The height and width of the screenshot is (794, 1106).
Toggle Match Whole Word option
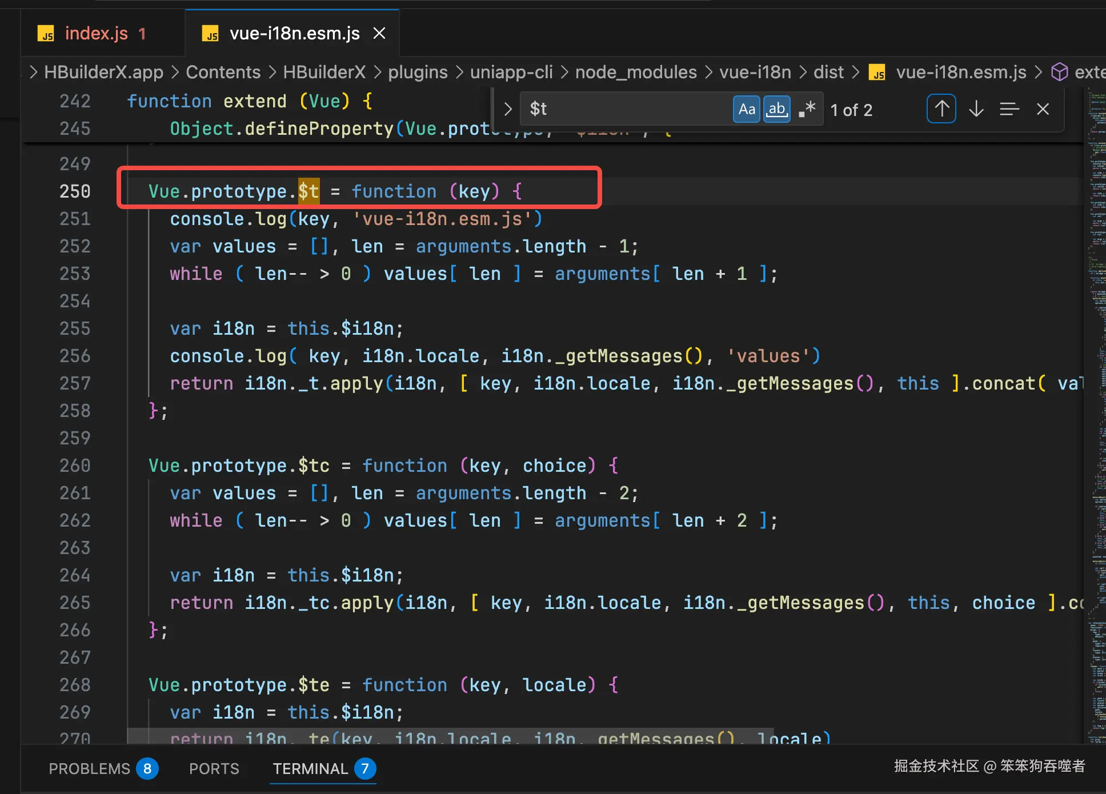click(776, 109)
